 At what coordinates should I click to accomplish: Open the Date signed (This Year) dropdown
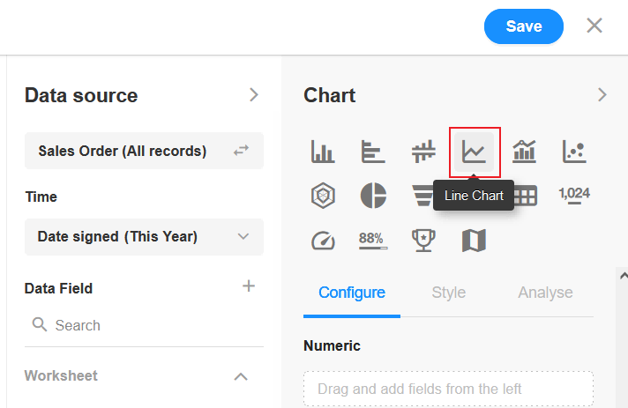click(x=144, y=237)
